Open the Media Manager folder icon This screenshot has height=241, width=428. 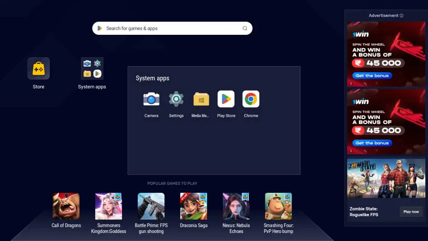point(201,99)
